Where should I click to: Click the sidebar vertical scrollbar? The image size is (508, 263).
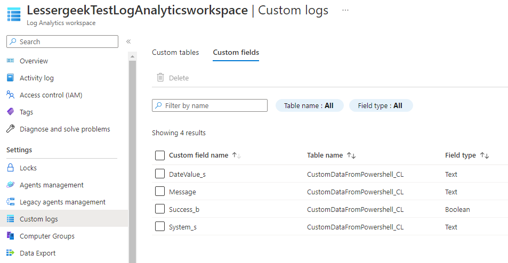[x=132, y=160]
